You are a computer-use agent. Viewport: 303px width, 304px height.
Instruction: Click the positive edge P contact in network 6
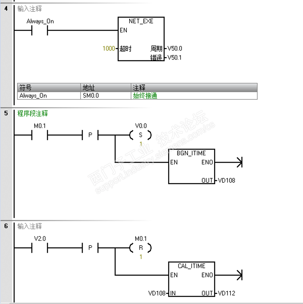pos(90,248)
